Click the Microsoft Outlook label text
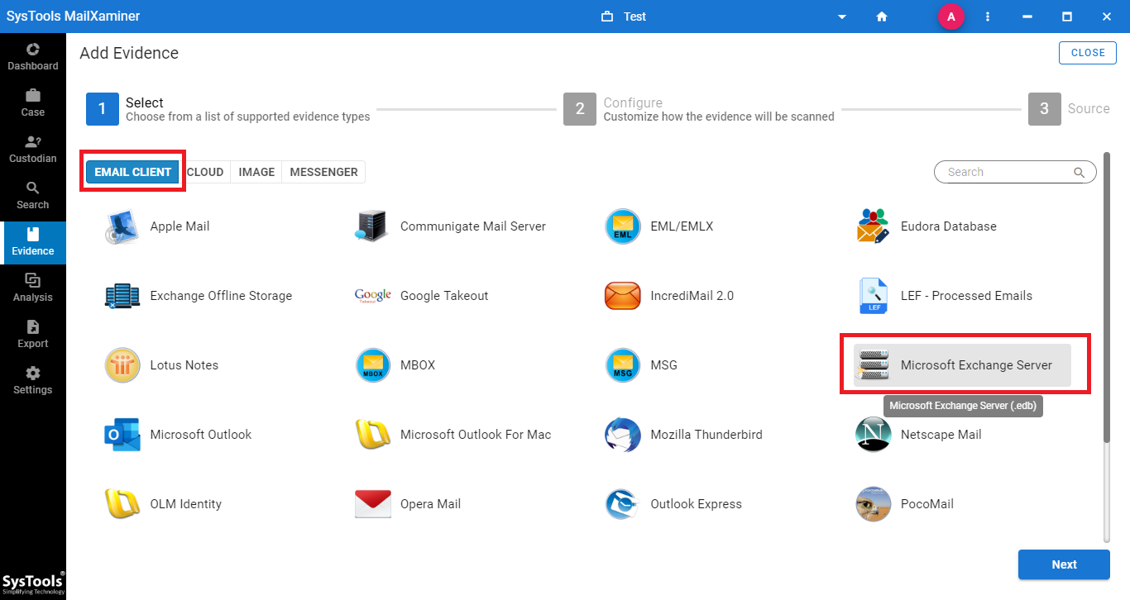Viewport: 1130px width, 600px height. coord(201,435)
